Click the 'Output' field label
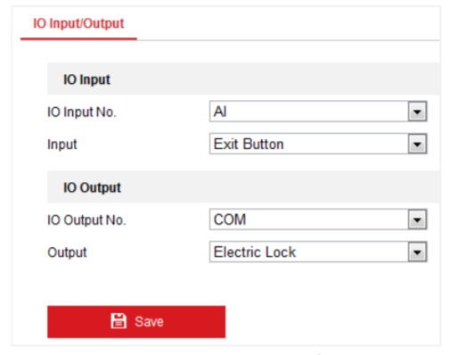The image size is (449, 355). tap(67, 252)
